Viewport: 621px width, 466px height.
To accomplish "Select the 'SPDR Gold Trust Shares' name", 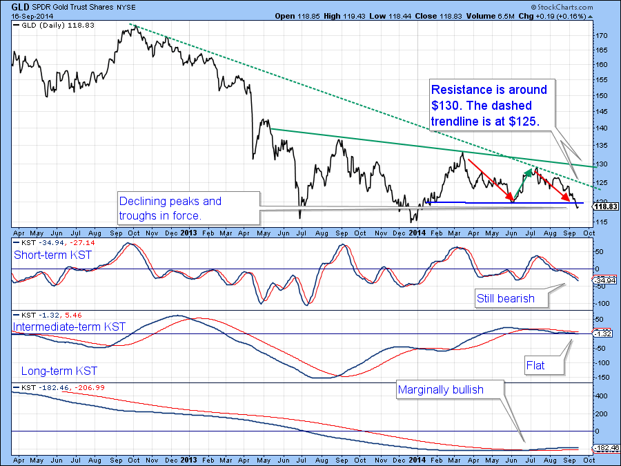I will point(73,7).
